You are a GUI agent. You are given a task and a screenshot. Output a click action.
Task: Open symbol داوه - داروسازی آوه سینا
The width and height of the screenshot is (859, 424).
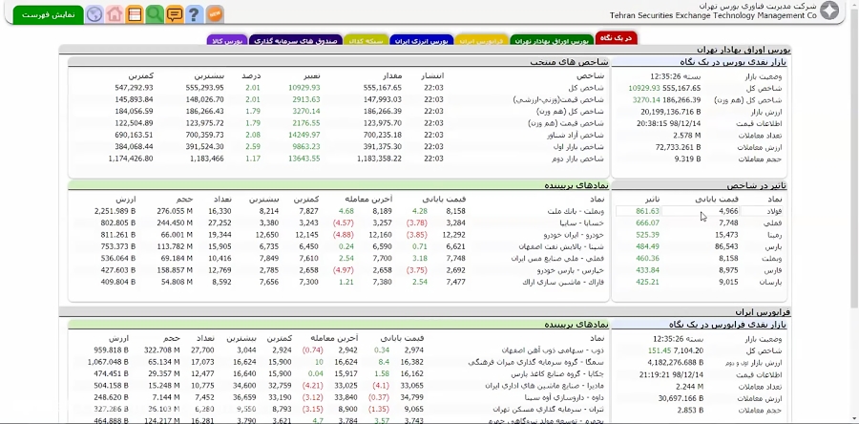click(564, 397)
